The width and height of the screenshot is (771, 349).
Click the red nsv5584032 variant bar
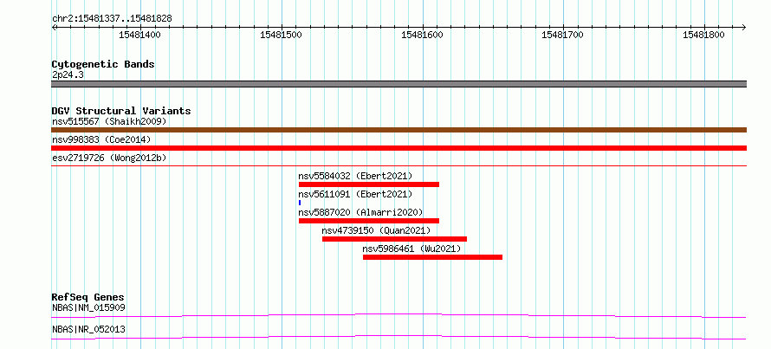(369, 184)
